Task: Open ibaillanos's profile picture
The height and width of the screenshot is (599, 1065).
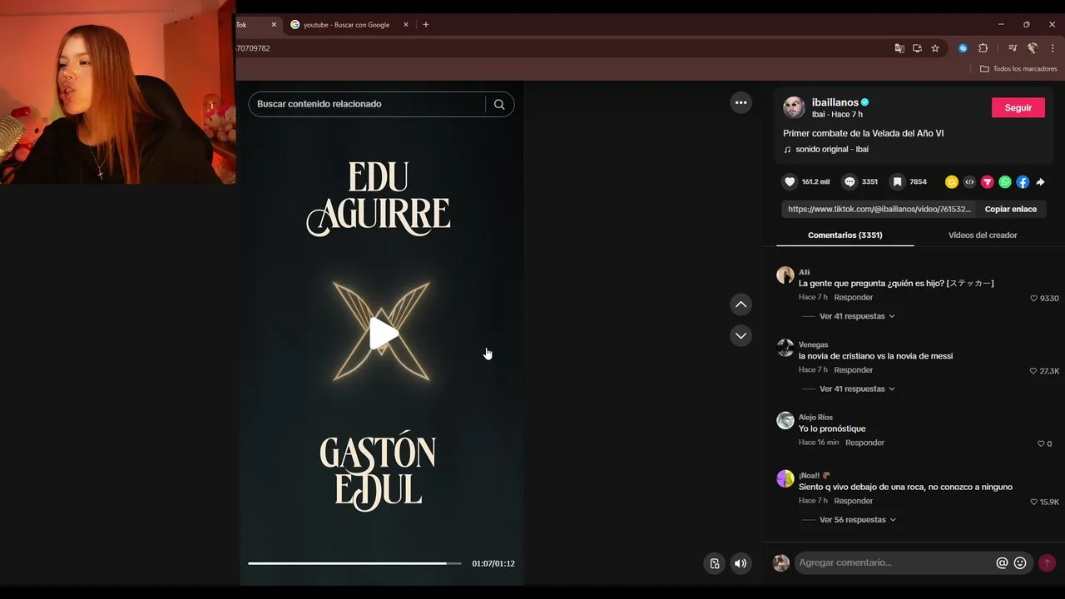Action: tap(794, 107)
